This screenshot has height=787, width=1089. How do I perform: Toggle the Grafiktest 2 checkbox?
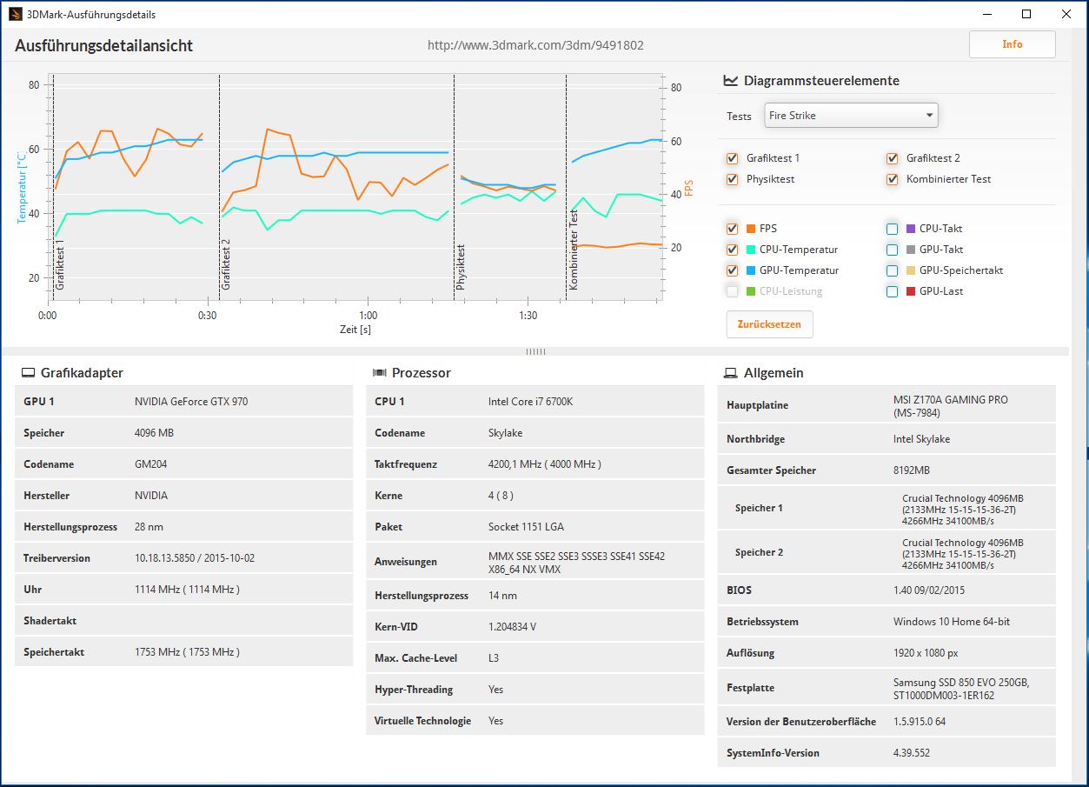coord(892,158)
